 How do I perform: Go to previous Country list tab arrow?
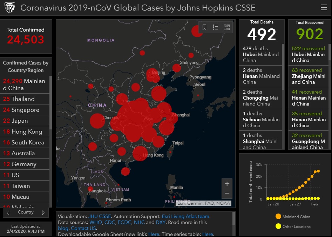click(8, 212)
